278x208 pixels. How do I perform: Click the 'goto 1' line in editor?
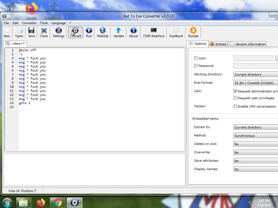[x=25, y=103]
